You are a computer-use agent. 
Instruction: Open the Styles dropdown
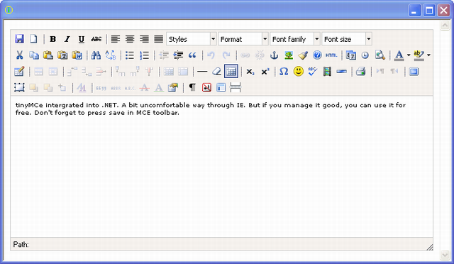coord(192,39)
